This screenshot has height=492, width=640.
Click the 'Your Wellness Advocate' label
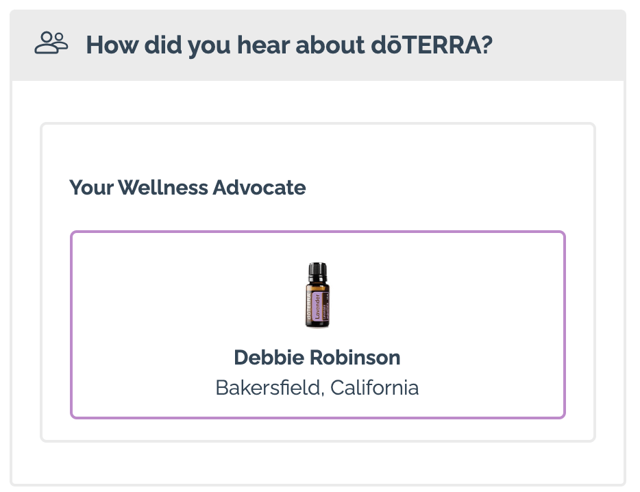coord(187,188)
